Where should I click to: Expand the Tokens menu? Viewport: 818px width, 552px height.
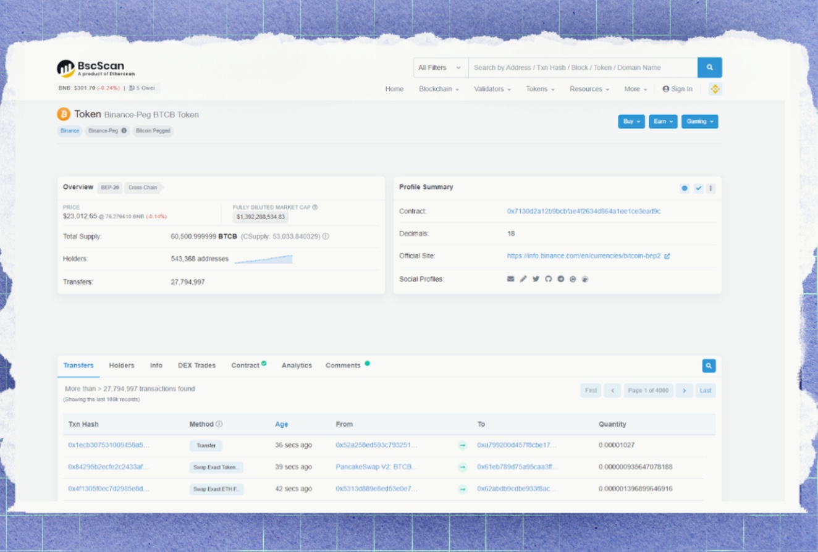pos(540,89)
